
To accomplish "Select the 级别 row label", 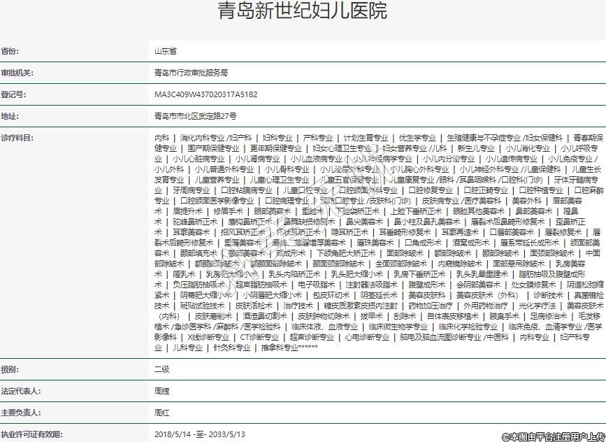I will coord(10,369).
